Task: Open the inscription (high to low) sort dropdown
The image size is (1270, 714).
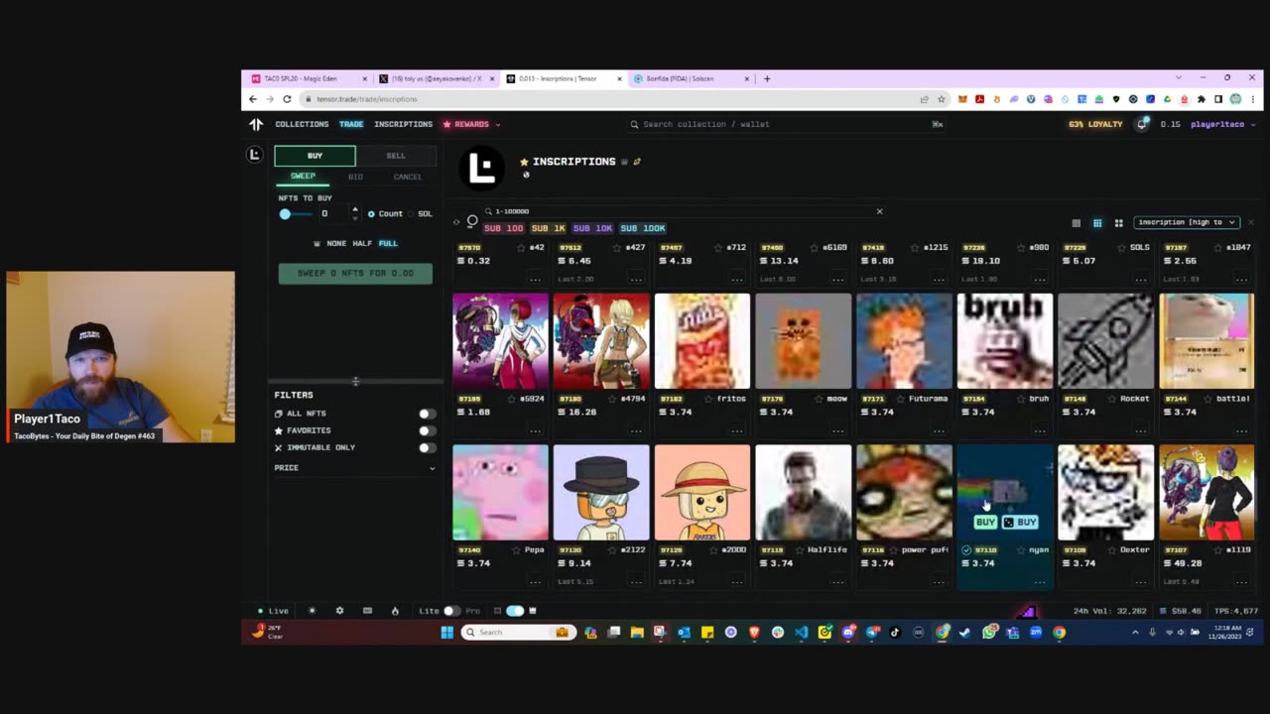Action: [x=1187, y=222]
